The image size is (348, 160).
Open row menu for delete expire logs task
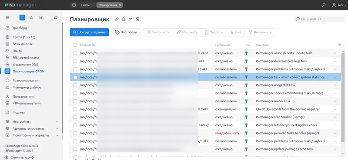click(335, 61)
